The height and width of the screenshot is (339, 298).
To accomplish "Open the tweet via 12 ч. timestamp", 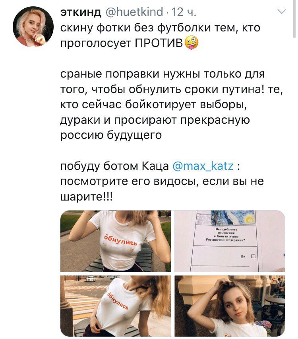I will click(184, 12).
